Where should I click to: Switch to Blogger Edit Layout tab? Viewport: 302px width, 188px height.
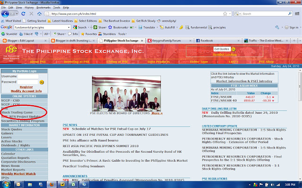24,41
